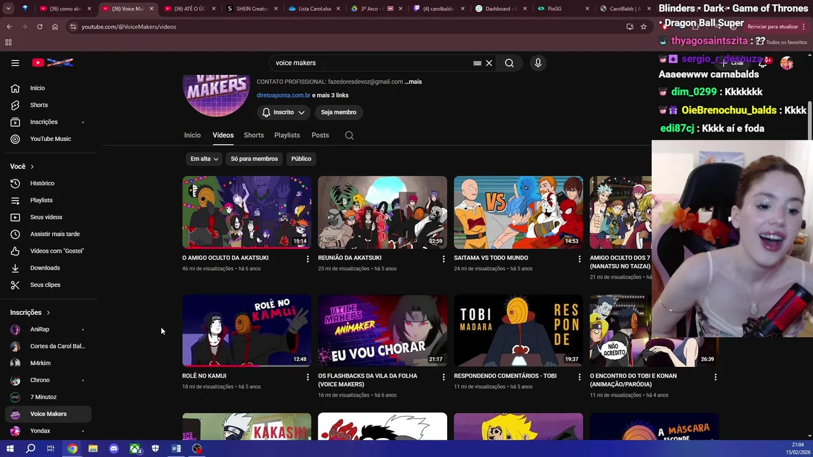
Task: Open options menu for Respondendo Comentários - Tobi
Action: (x=579, y=376)
